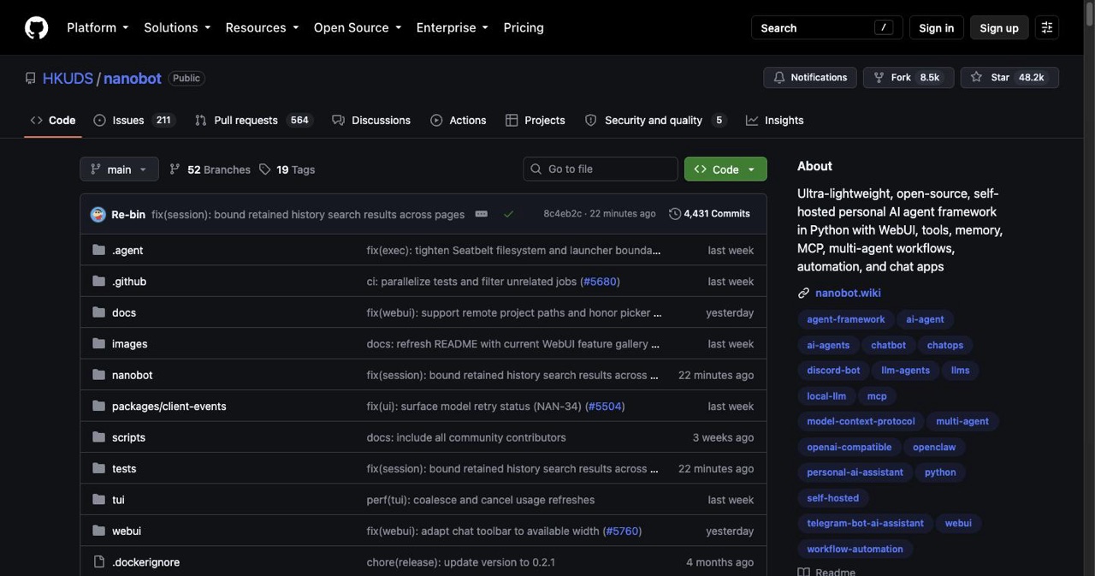
Task: Click the link icon beside nanobot.wiki
Action: 803,293
